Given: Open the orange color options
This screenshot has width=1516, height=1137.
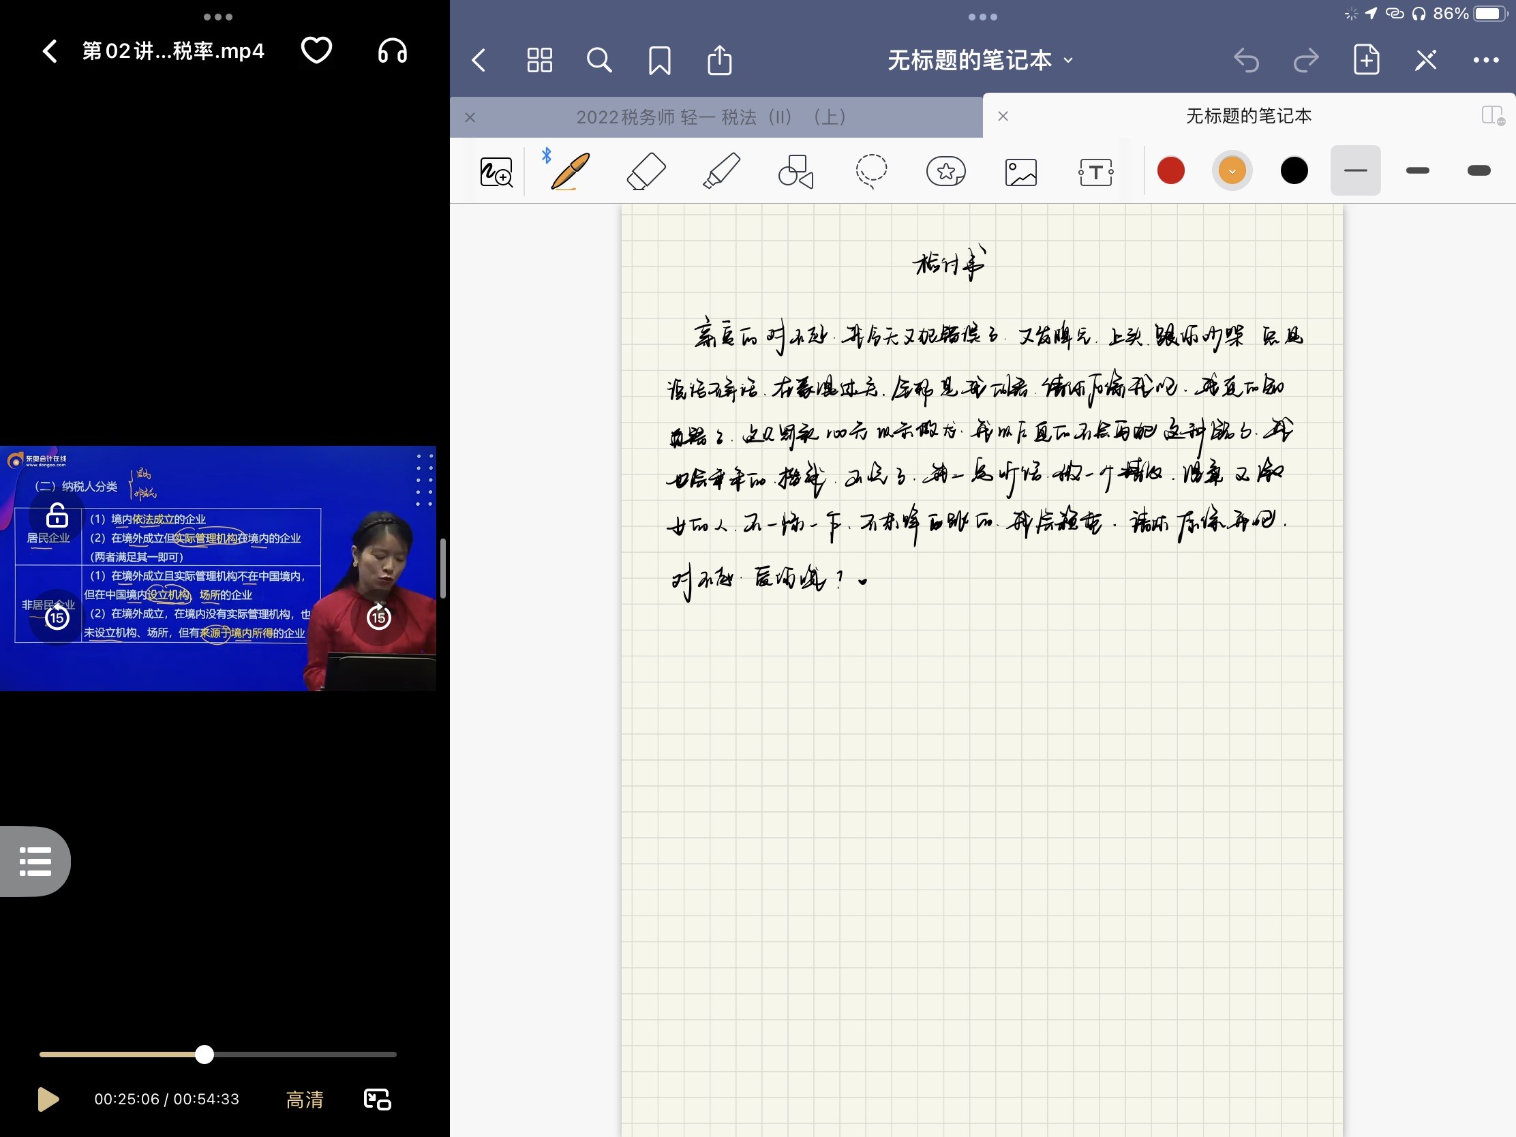Looking at the screenshot, I should point(1232,170).
